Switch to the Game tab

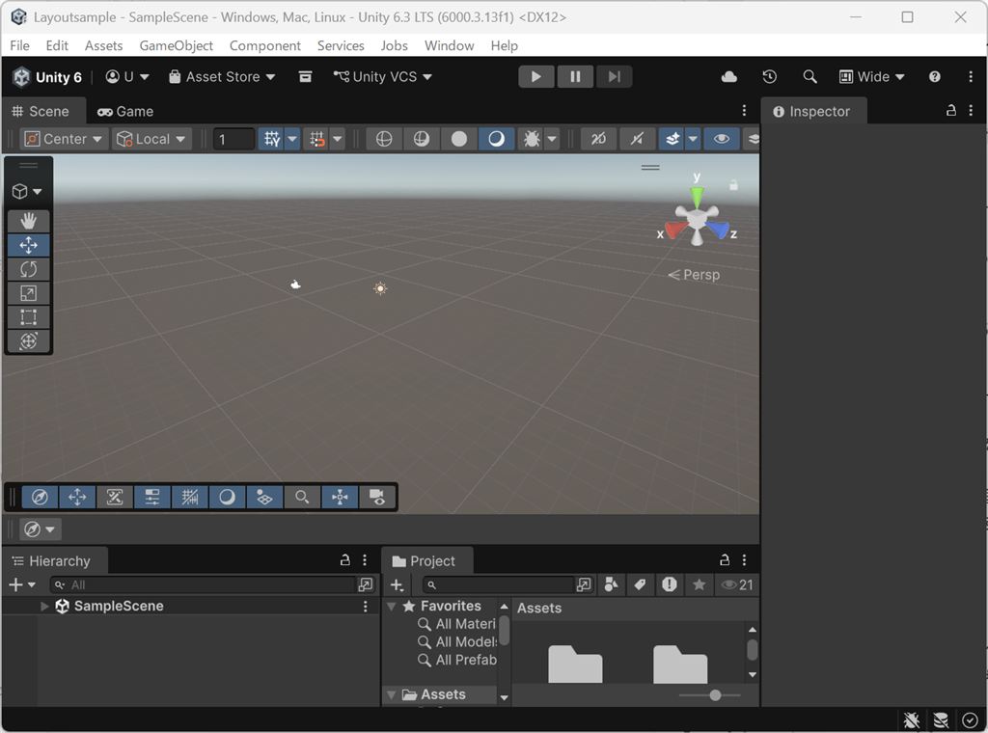(x=124, y=111)
